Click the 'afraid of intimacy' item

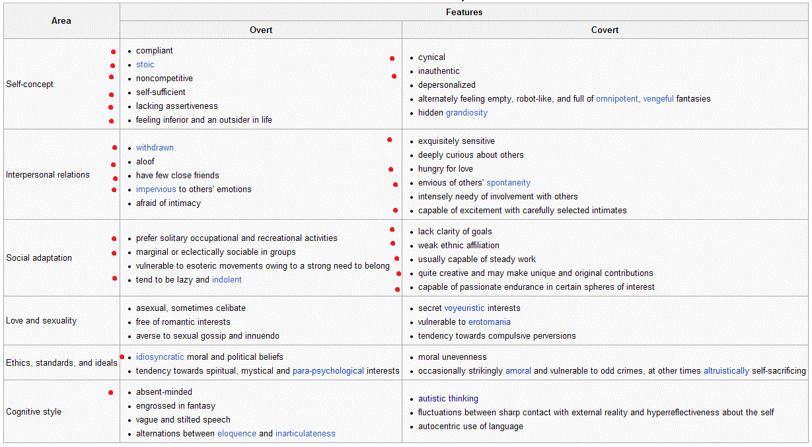click(x=168, y=203)
